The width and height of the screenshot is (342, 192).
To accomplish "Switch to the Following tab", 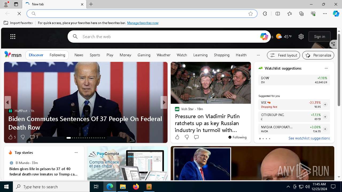I will tap(57, 55).
